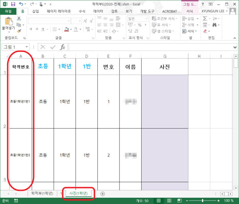
Task: Click the KYUNGJUN LEE account name
Action: 213,11
